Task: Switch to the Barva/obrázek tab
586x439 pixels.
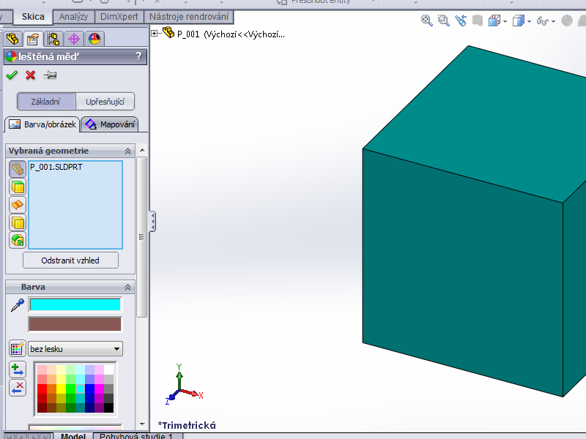Action: point(42,124)
